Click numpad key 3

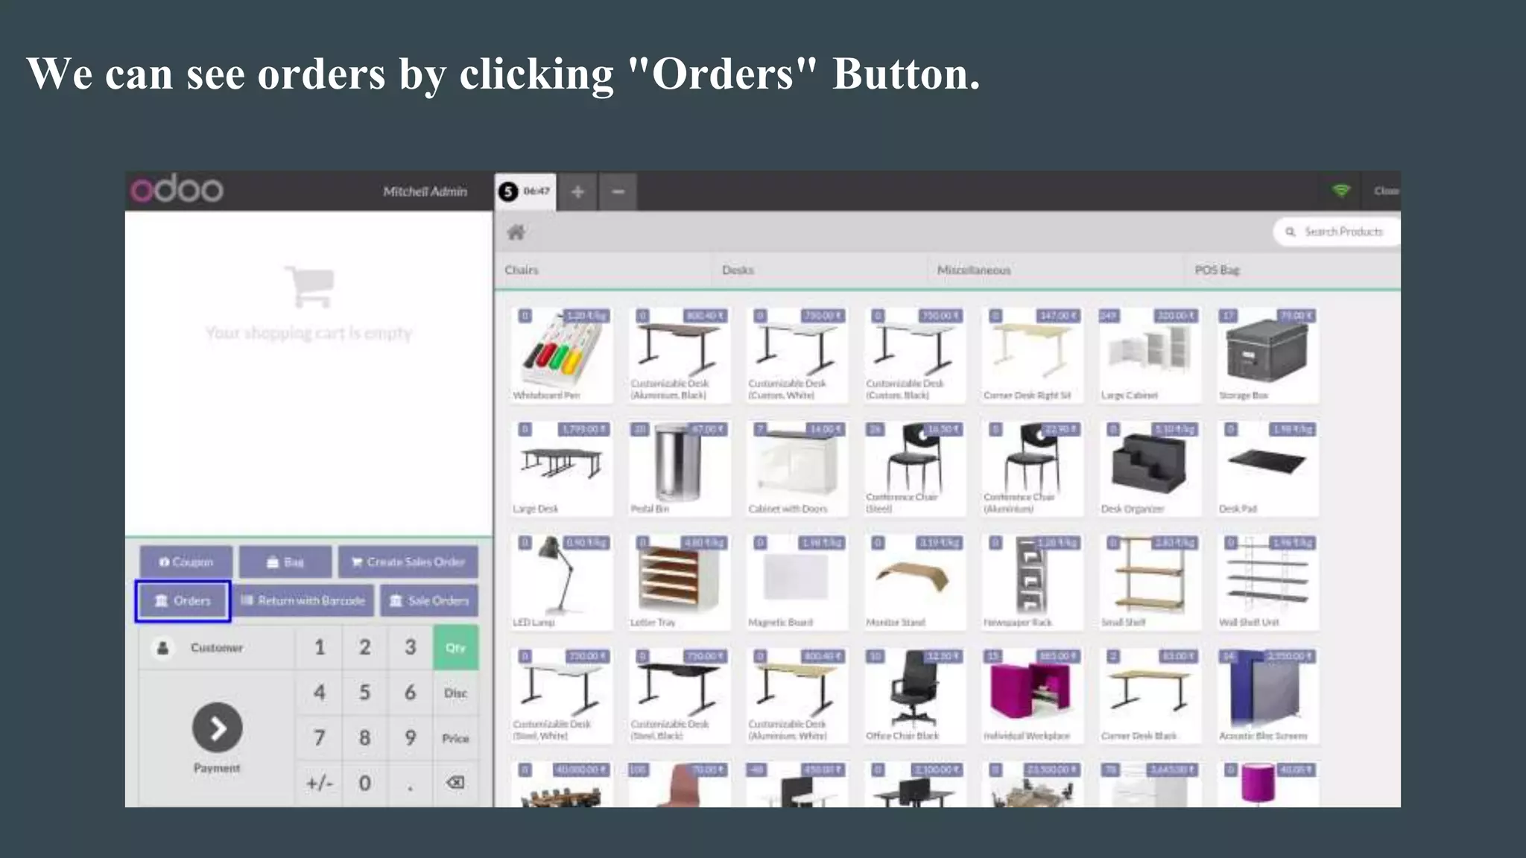click(410, 647)
